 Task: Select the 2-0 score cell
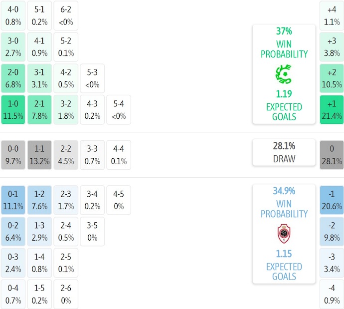coord(13,78)
